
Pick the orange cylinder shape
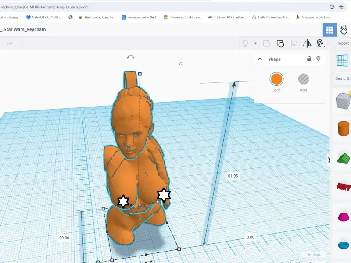(344, 128)
